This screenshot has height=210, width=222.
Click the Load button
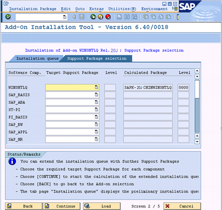coord(102,206)
